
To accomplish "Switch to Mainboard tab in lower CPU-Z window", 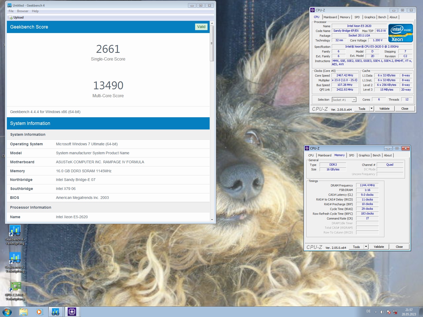I will pos(325,155).
